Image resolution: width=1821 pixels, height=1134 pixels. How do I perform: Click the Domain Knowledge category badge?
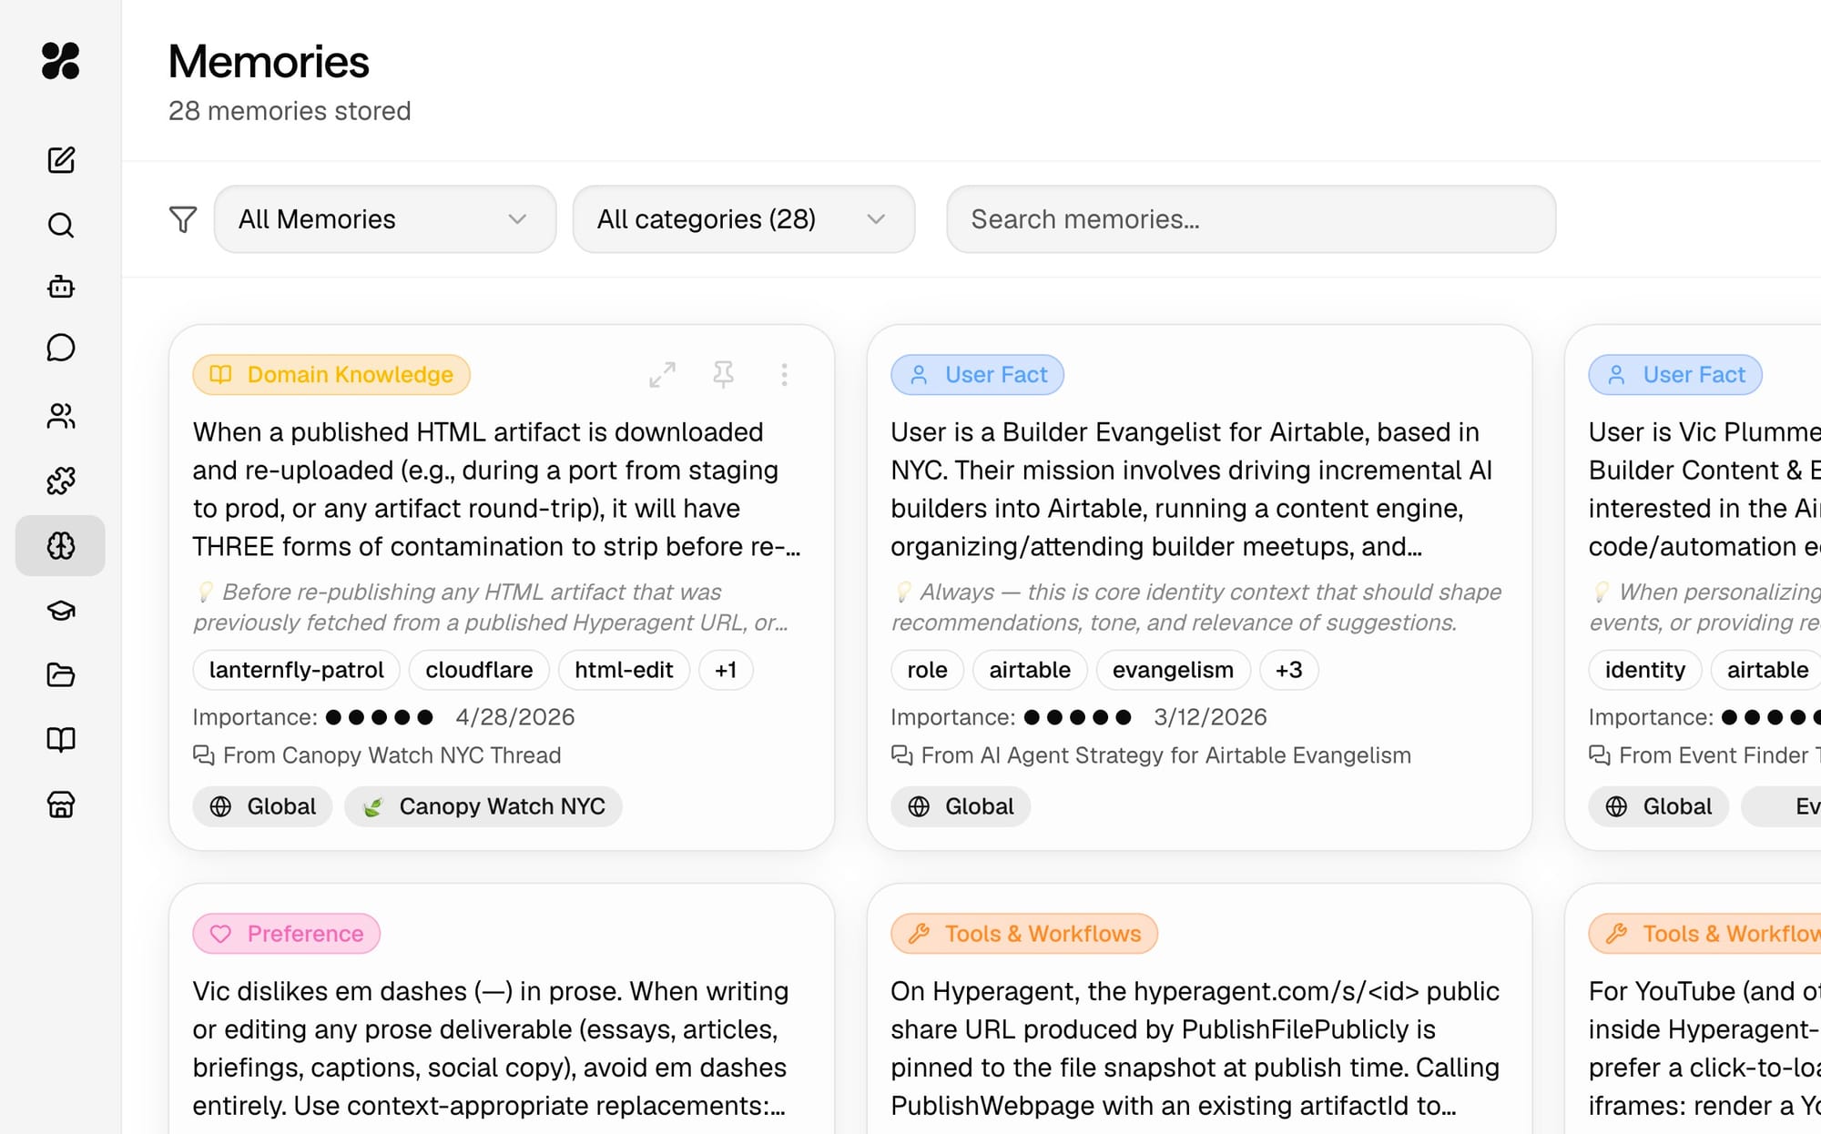pyautogui.click(x=331, y=375)
